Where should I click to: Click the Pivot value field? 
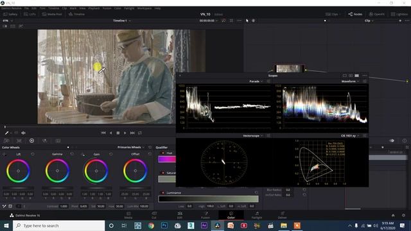pos(83,207)
